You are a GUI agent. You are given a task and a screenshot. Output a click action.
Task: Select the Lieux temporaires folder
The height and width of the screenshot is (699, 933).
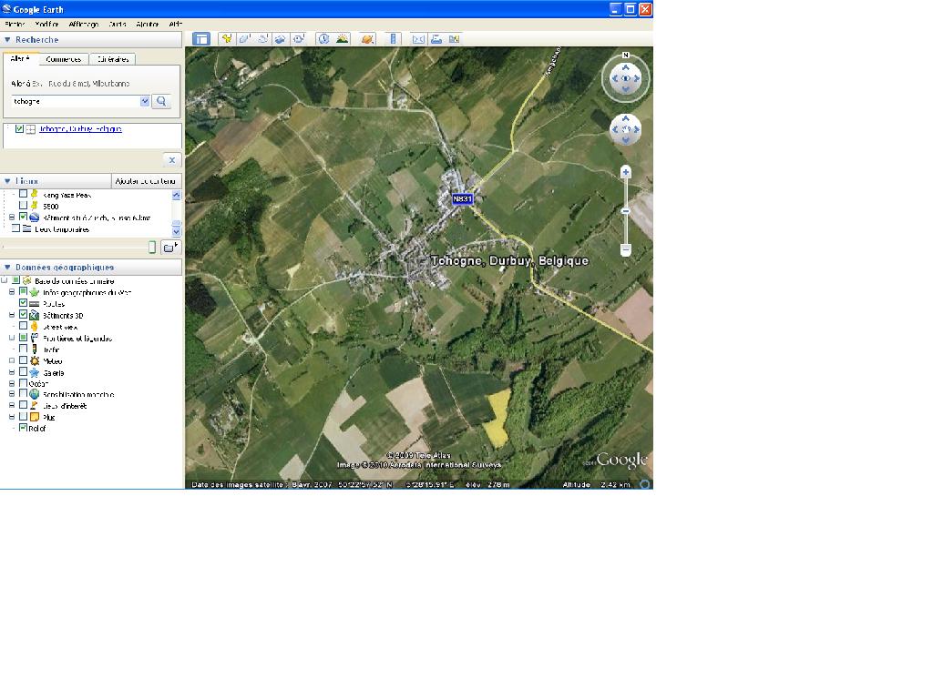click(62, 228)
